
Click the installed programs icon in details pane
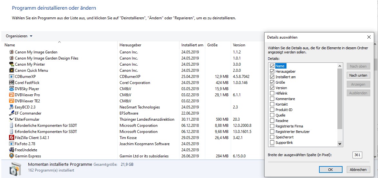click(x=16, y=168)
